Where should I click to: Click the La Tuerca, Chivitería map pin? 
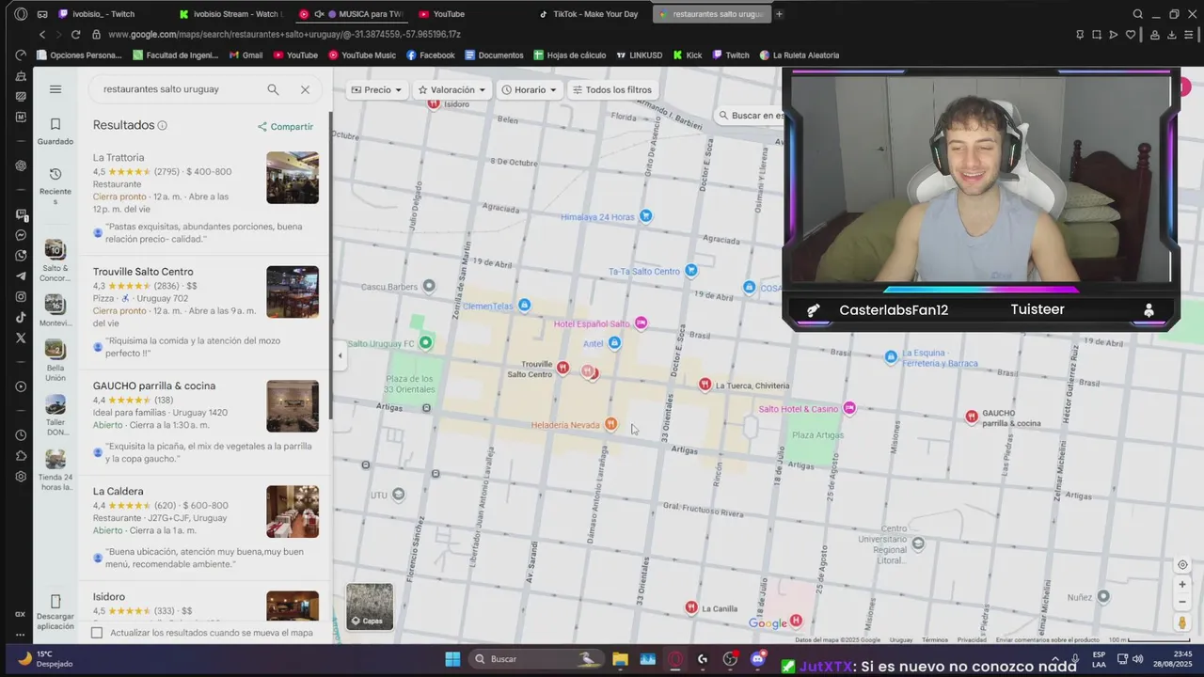coord(705,384)
